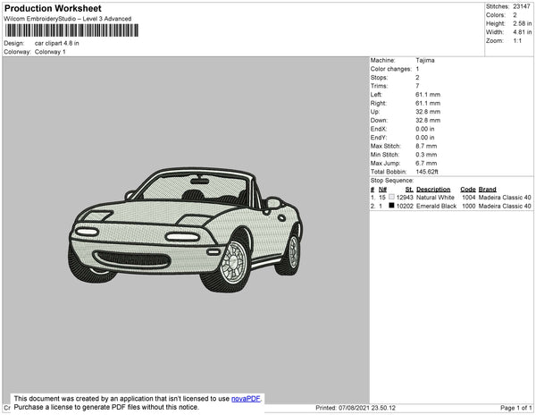Screen dimensions: 536x415
Task: Click the Code column header
Action: [x=467, y=189]
